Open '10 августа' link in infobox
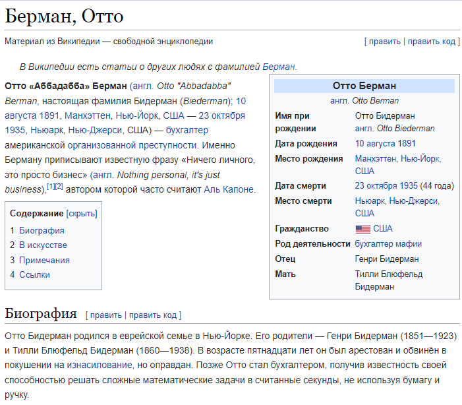The height and width of the screenshot is (405, 462). pyautogui.click(x=376, y=143)
